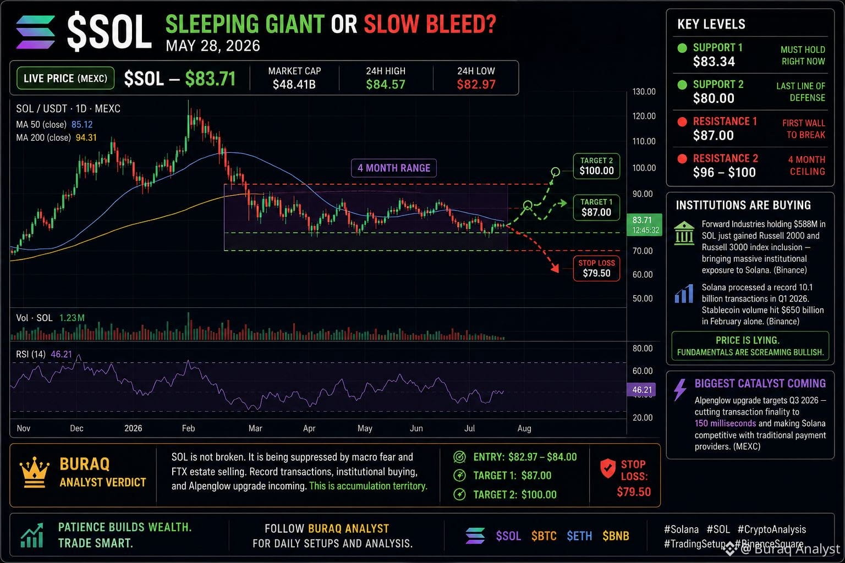This screenshot has width=845, height=563.
Task: Click the 'Vol · SOL 1.23M' volume label
Action: tap(50, 318)
